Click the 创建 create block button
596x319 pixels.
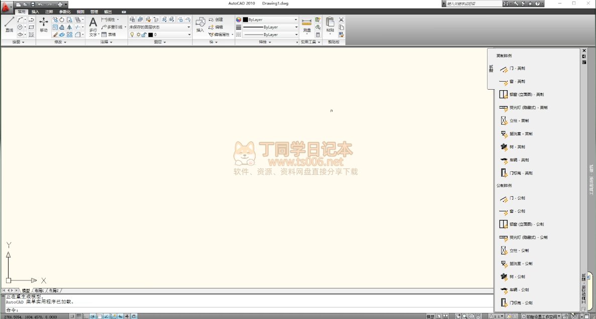point(216,20)
